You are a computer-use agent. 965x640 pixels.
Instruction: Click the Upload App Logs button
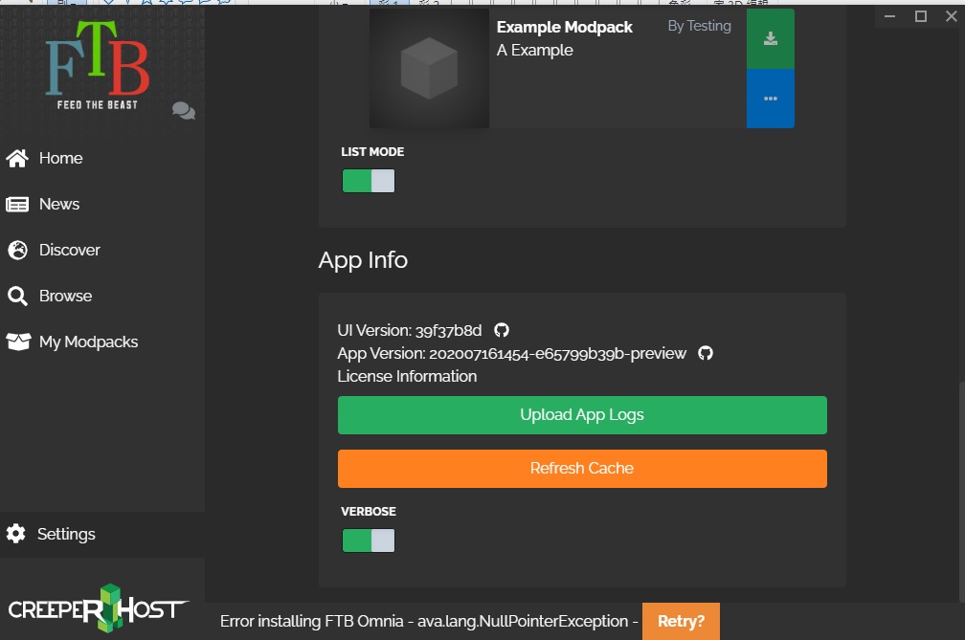[582, 414]
